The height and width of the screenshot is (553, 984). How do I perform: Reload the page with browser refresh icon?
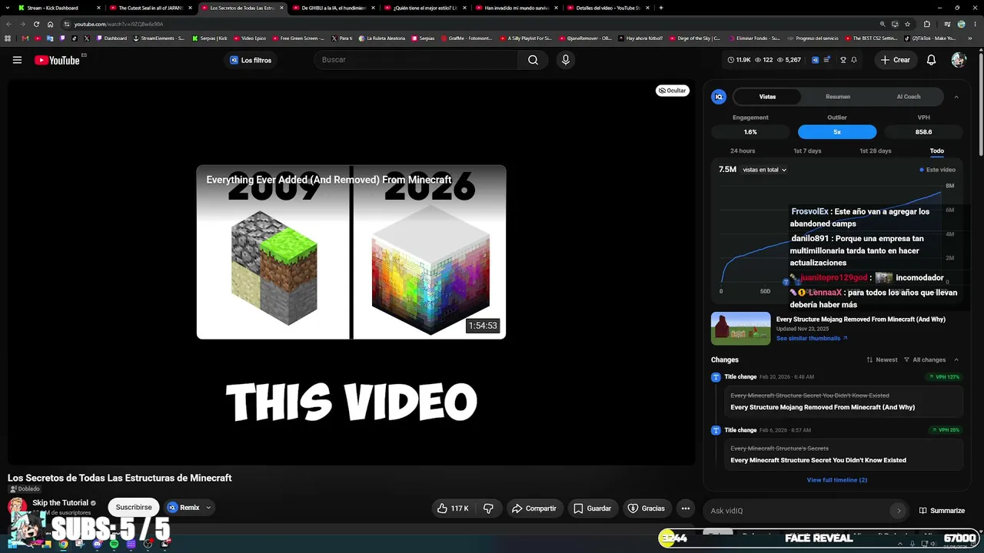pyautogui.click(x=36, y=24)
